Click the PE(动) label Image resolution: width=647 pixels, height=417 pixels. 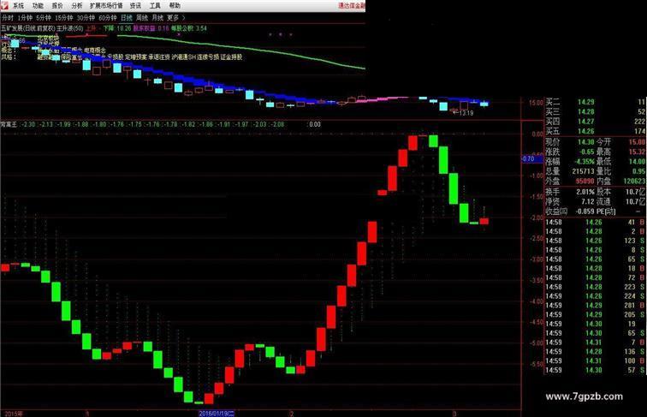[606, 211]
